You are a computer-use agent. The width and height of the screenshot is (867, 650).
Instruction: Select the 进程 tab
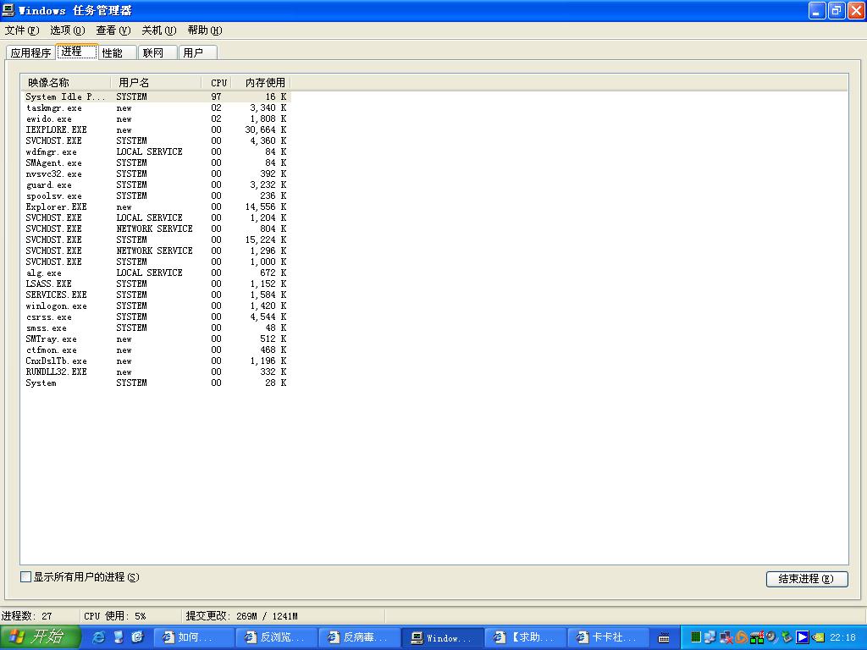point(77,52)
